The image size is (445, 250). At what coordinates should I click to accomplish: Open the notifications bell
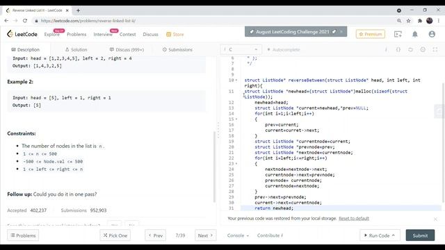(x=415, y=34)
